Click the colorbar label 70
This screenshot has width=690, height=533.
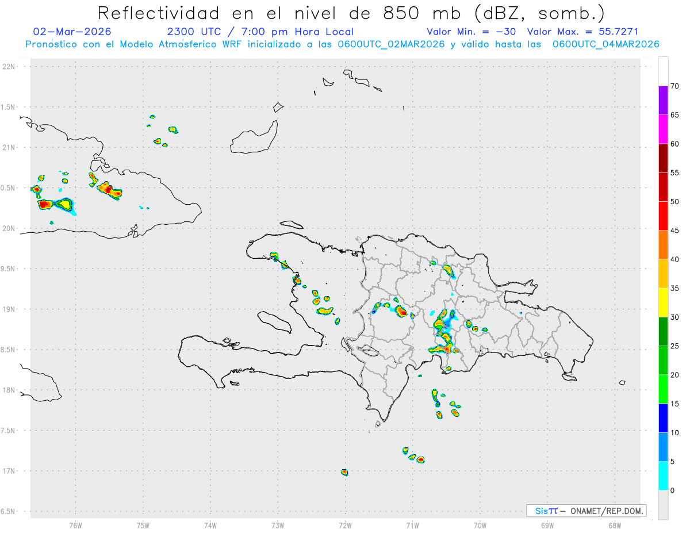674,86
